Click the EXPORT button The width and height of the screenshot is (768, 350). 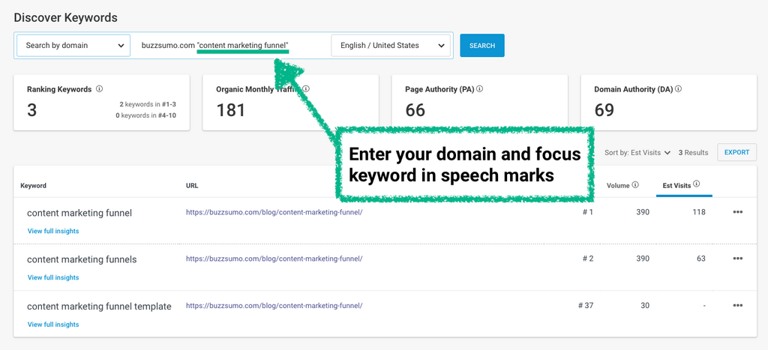pyautogui.click(x=736, y=152)
